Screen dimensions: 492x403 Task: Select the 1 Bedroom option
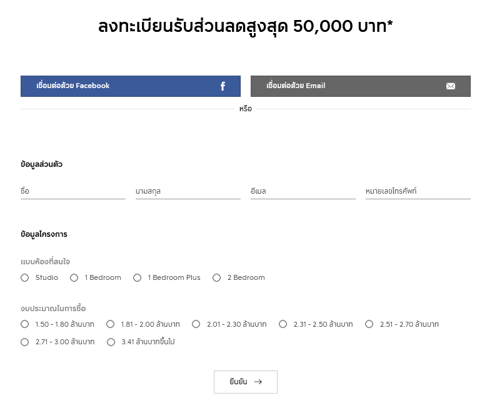(x=74, y=278)
